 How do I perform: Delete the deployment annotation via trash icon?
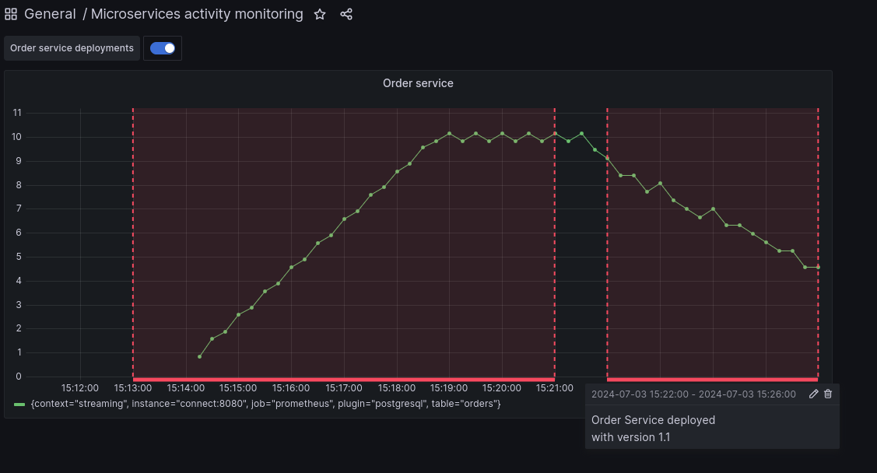pos(827,394)
